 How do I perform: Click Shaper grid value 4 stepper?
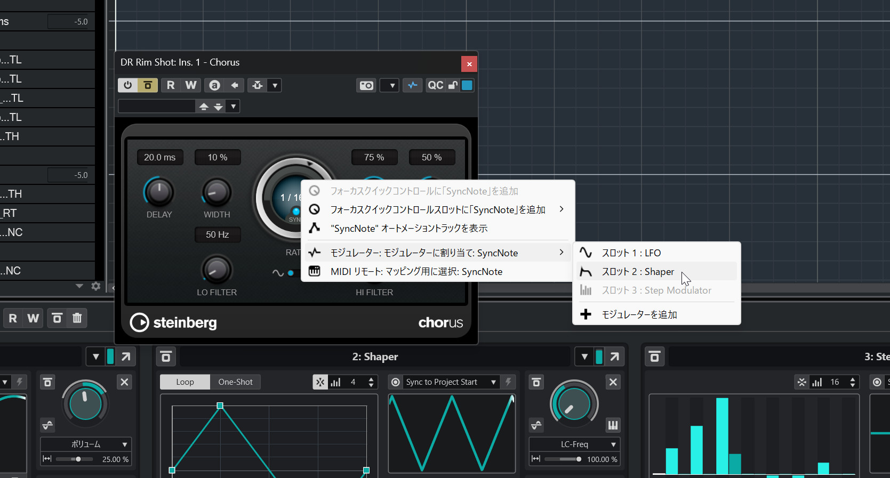371,382
